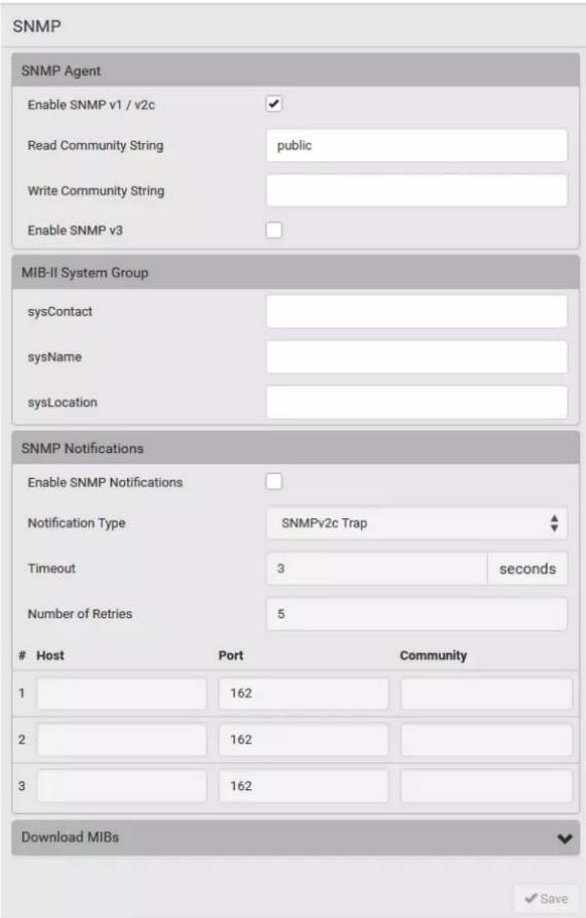Click the Community field in row 3

point(486,786)
